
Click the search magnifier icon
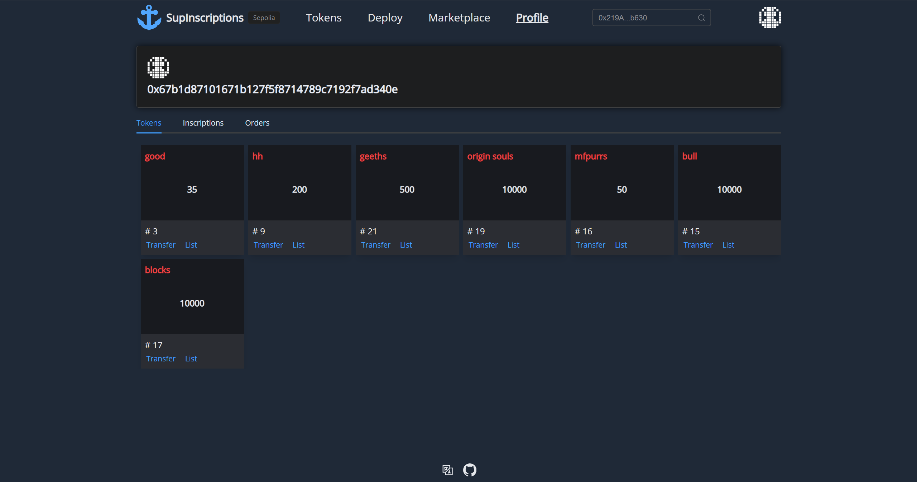(701, 18)
